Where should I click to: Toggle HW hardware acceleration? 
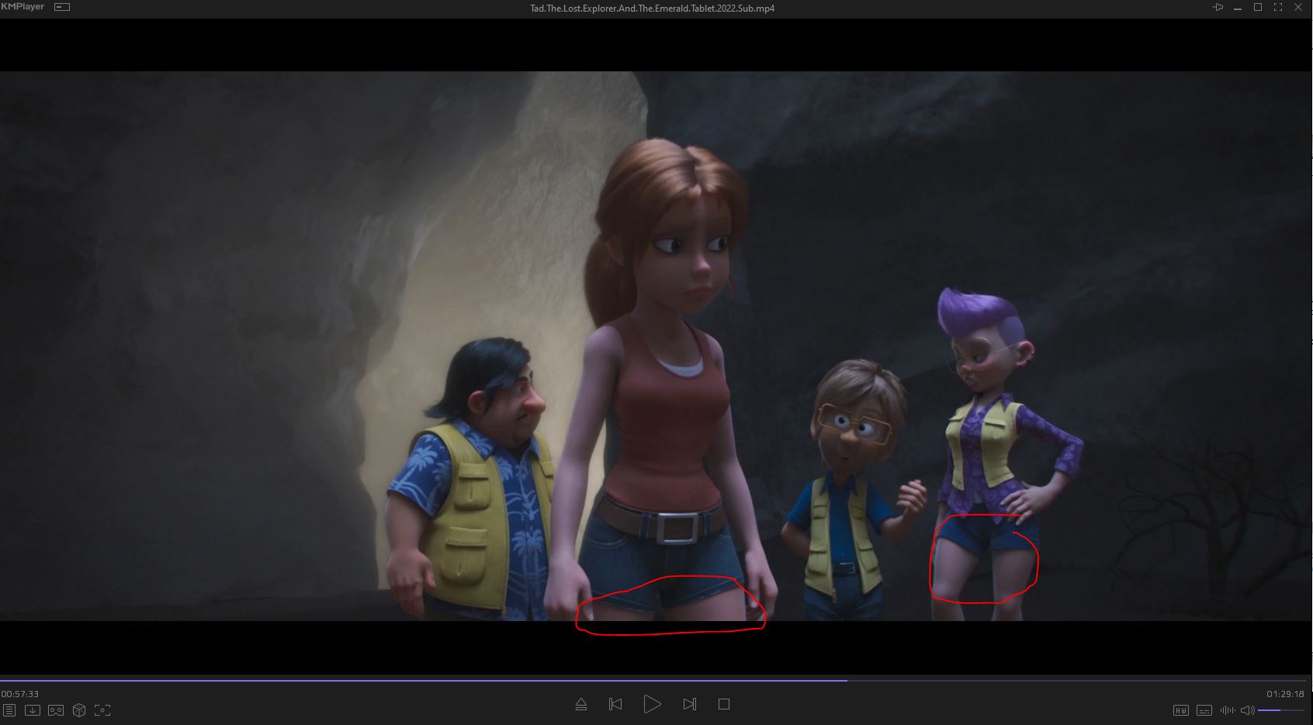coord(1180,710)
